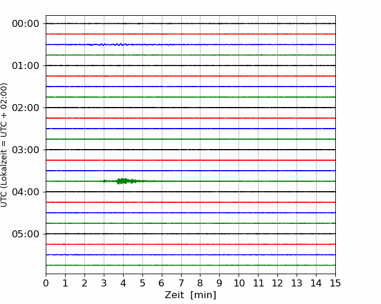
Task: Select the 4 minute tick label
Action: tap(123, 283)
